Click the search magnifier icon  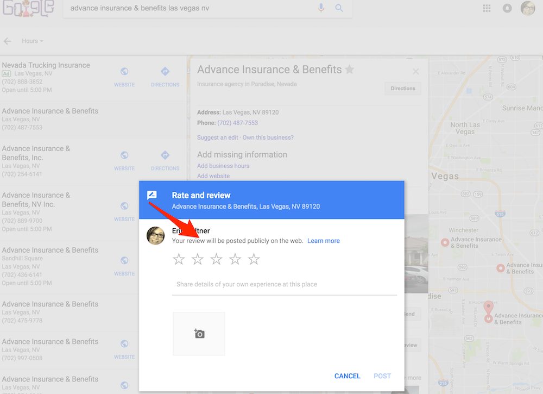coord(339,8)
